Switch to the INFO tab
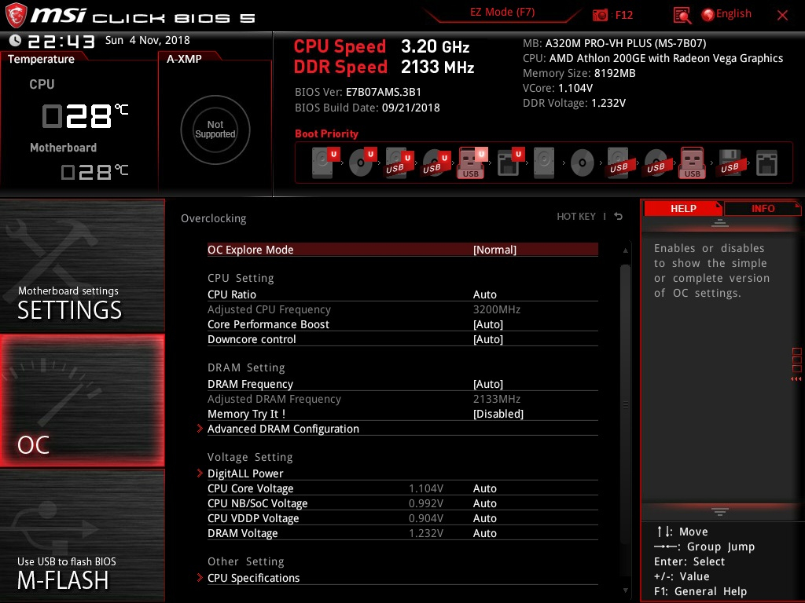The width and height of the screenshot is (805, 603). (x=763, y=208)
